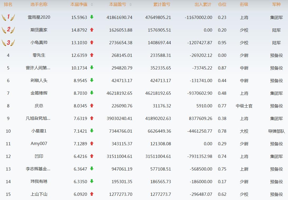Click the 导弹部队 cell for 小星星1

(x=276, y=131)
